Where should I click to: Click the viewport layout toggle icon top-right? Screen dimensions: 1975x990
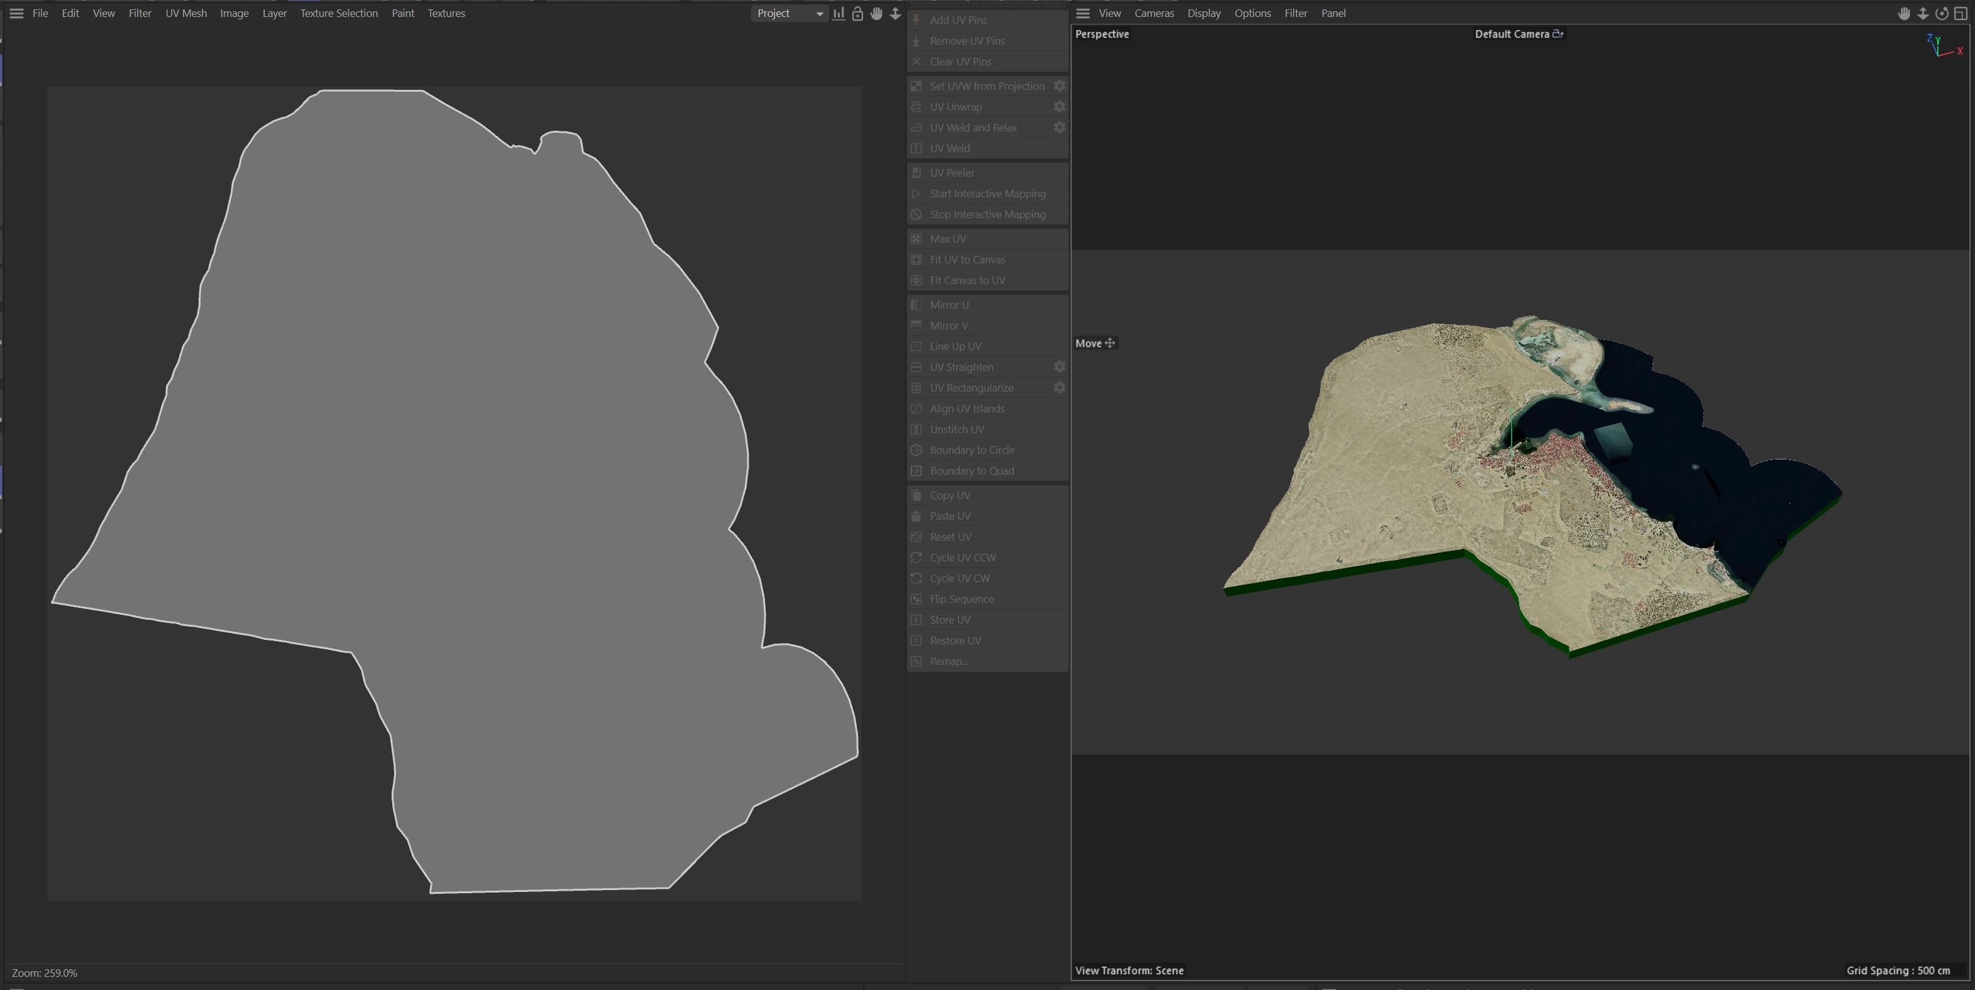1961,13
